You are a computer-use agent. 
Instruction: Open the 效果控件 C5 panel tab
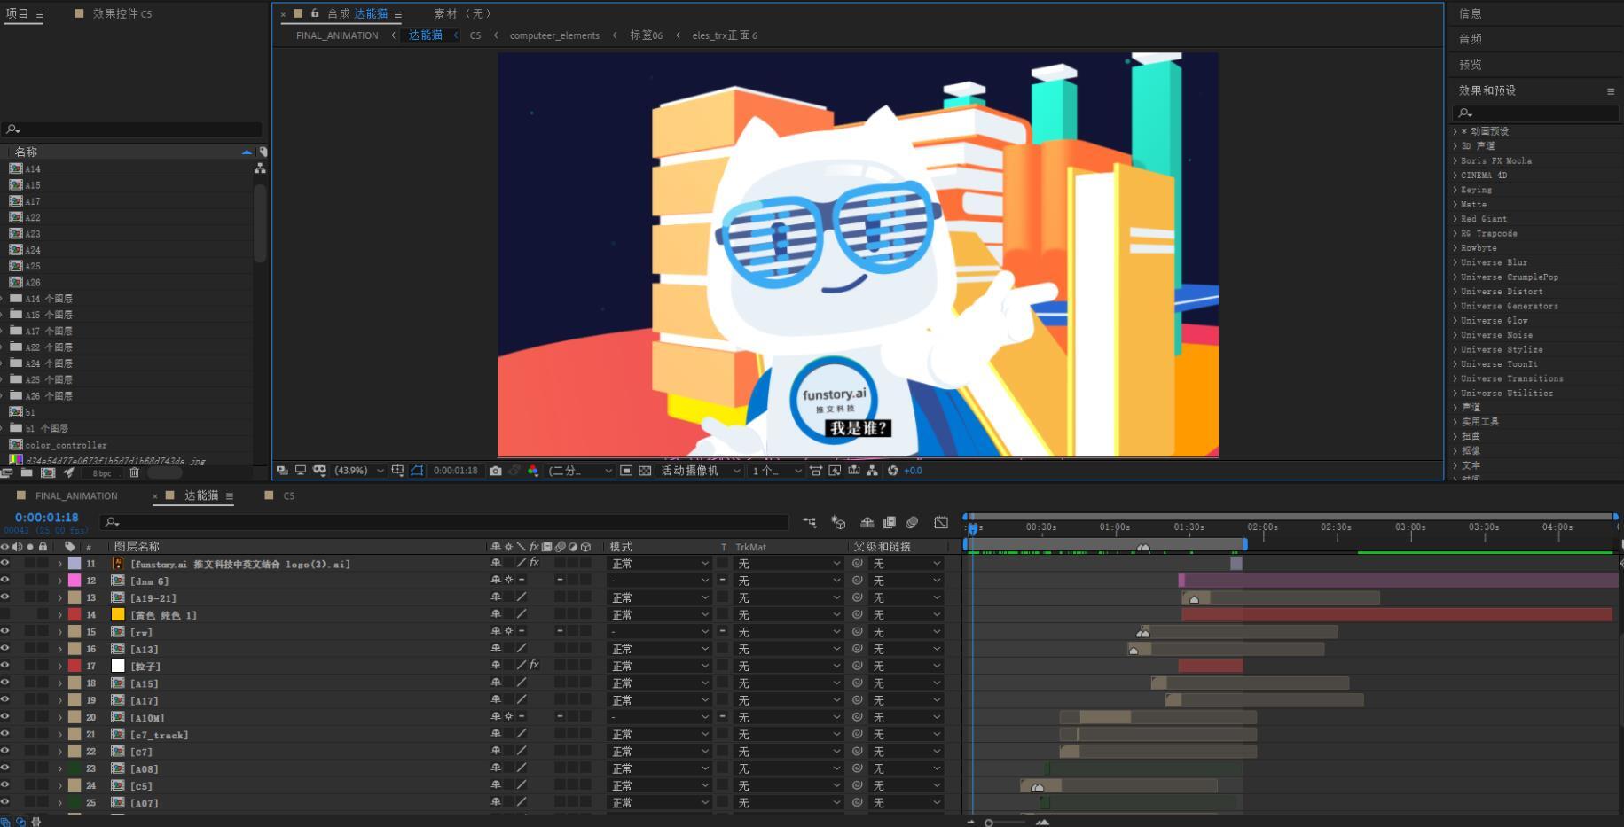(x=122, y=14)
